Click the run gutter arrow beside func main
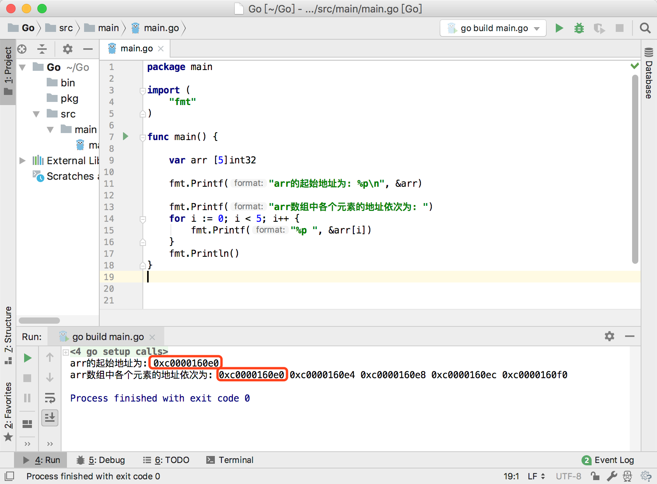 pos(125,136)
